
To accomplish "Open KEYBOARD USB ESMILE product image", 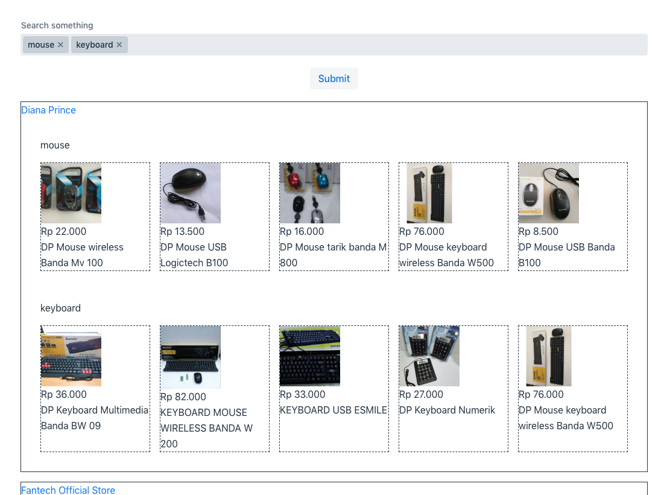I will 310,356.
